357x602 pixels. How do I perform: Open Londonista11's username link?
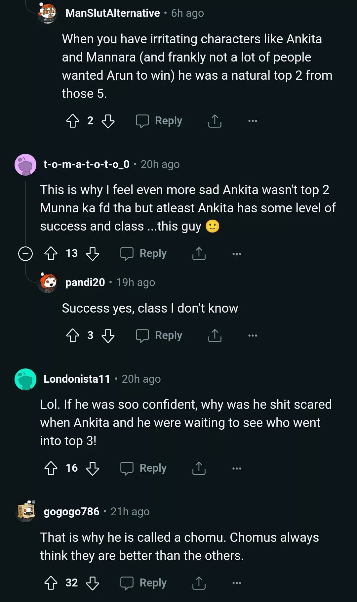coord(77,379)
